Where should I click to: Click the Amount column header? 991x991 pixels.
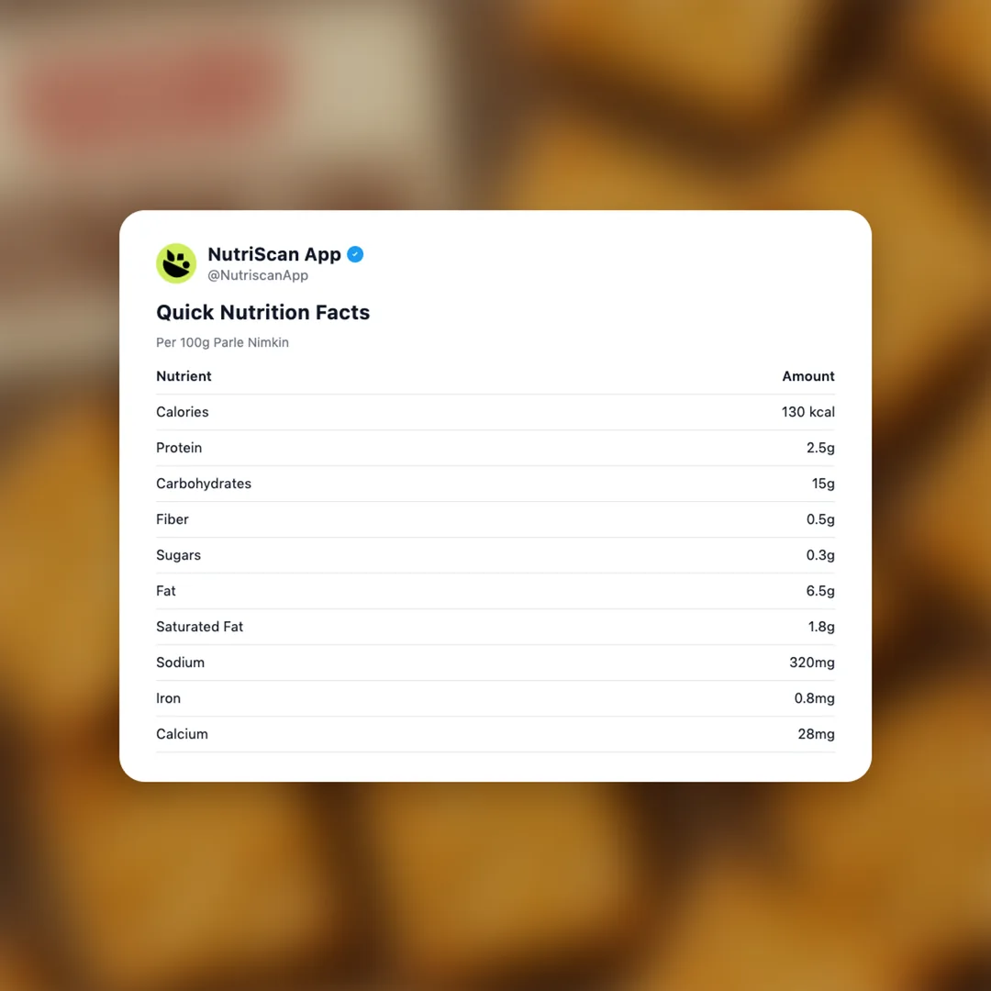click(807, 376)
